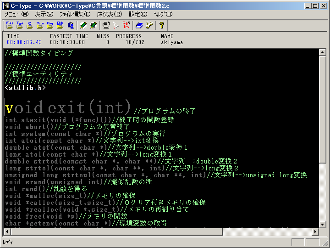The image size is (330, 248).
Task: Click the elapsed time 00:00:06.43
Action: tap(24, 42)
